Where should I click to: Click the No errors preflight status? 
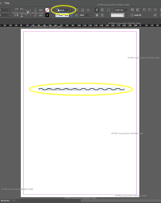tap(5, 201)
